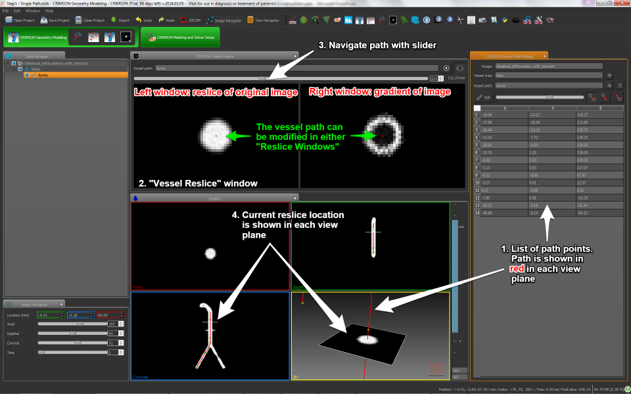The width and height of the screenshot is (631, 394).
Task: Open the Python console icon in toolbar
Action: tap(503, 20)
